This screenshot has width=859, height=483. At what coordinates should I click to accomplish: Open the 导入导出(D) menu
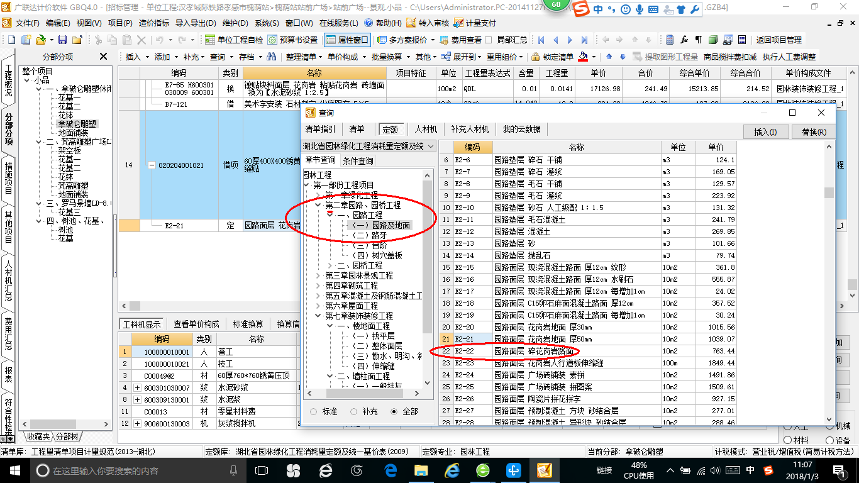(196, 23)
